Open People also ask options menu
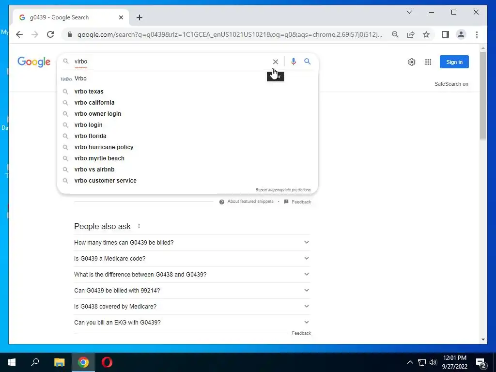This screenshot has width=496, height=372. 139,226
